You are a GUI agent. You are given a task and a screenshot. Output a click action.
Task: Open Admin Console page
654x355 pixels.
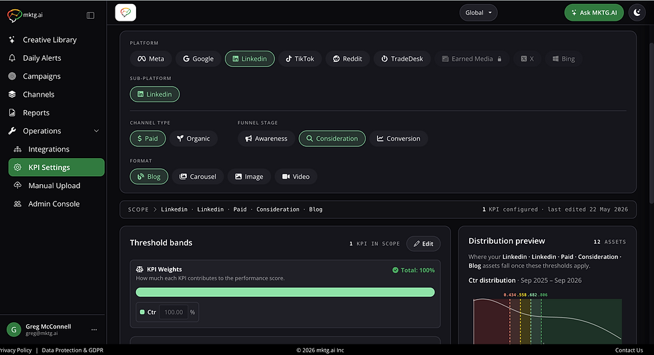pyautogui.click(x=54, y=204)
